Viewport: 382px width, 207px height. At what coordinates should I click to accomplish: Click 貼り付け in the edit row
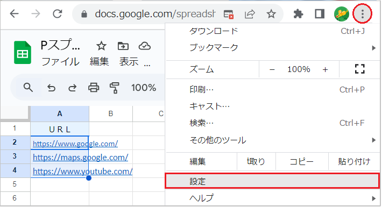354,161
